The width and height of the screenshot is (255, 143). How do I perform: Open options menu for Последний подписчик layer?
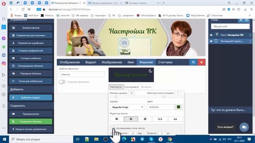(x=250, y=41)
